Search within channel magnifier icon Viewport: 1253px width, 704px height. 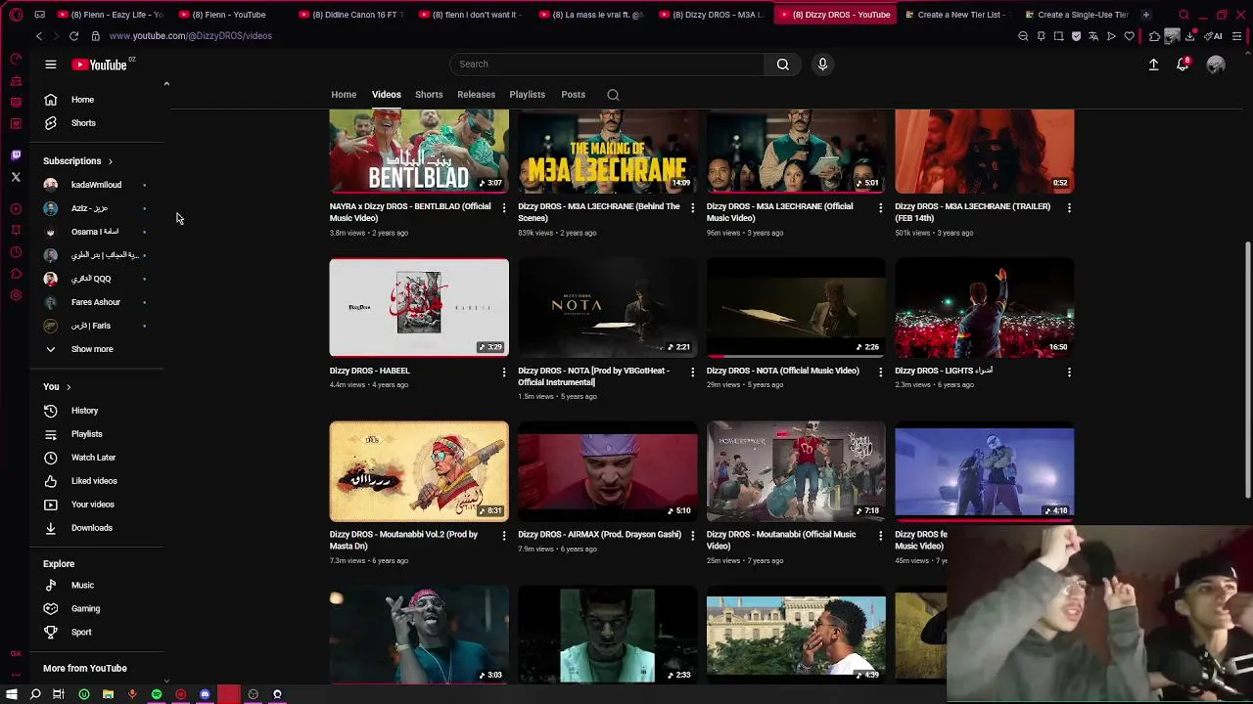(613, 95)
